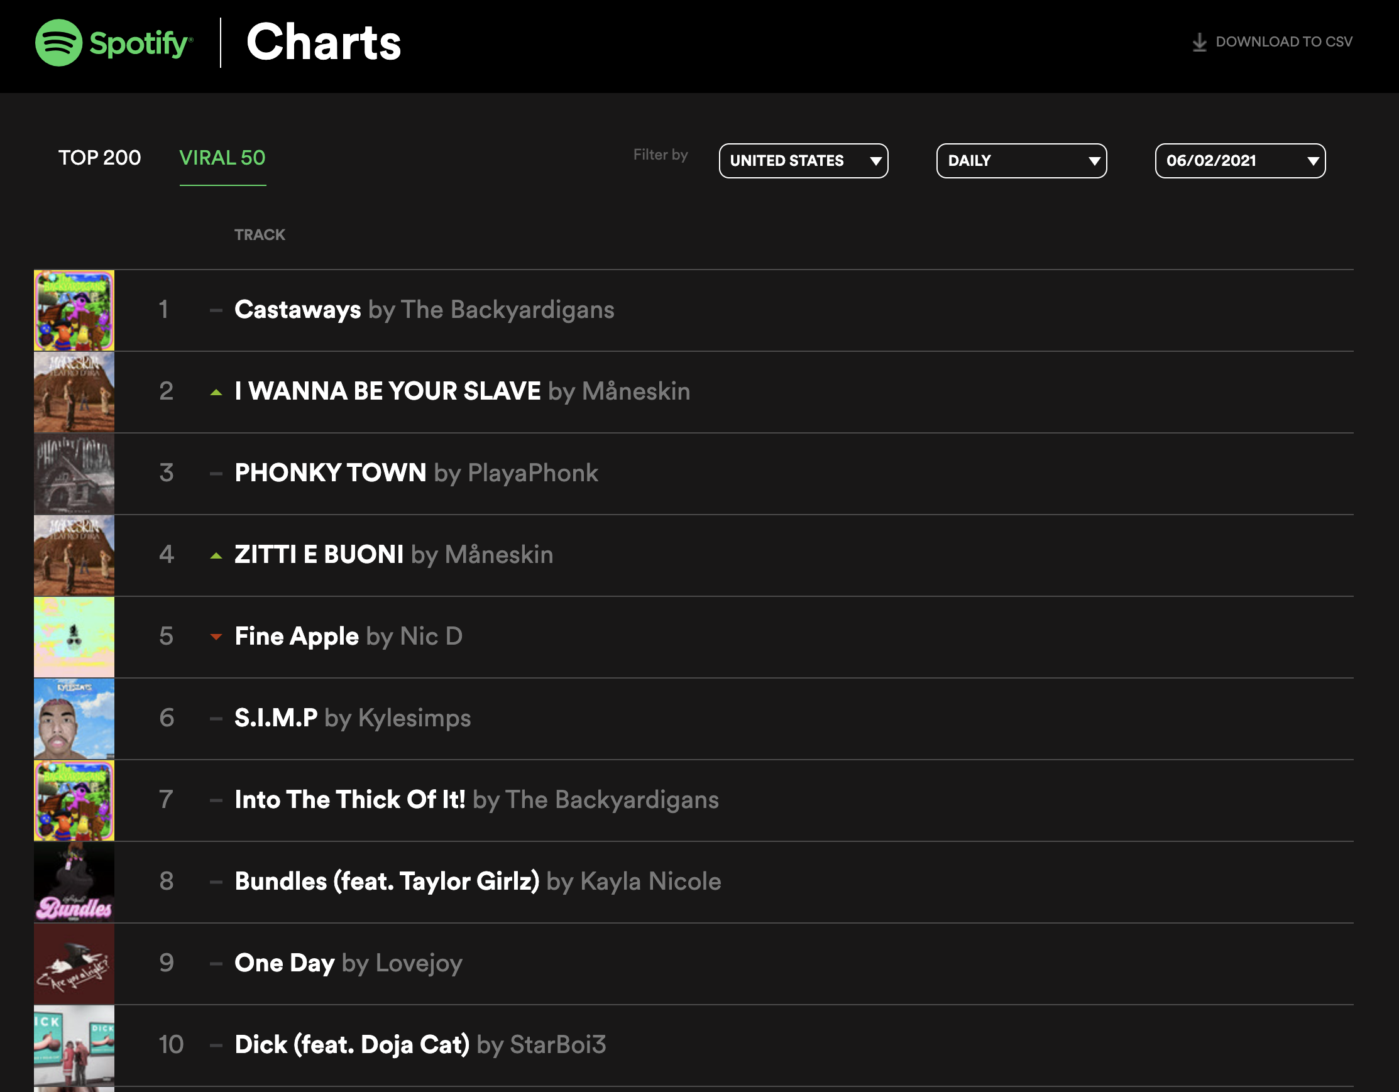1399x1092 pixels.
Task: Open Into The Thick Of It! track
Action: pos(349,800)
